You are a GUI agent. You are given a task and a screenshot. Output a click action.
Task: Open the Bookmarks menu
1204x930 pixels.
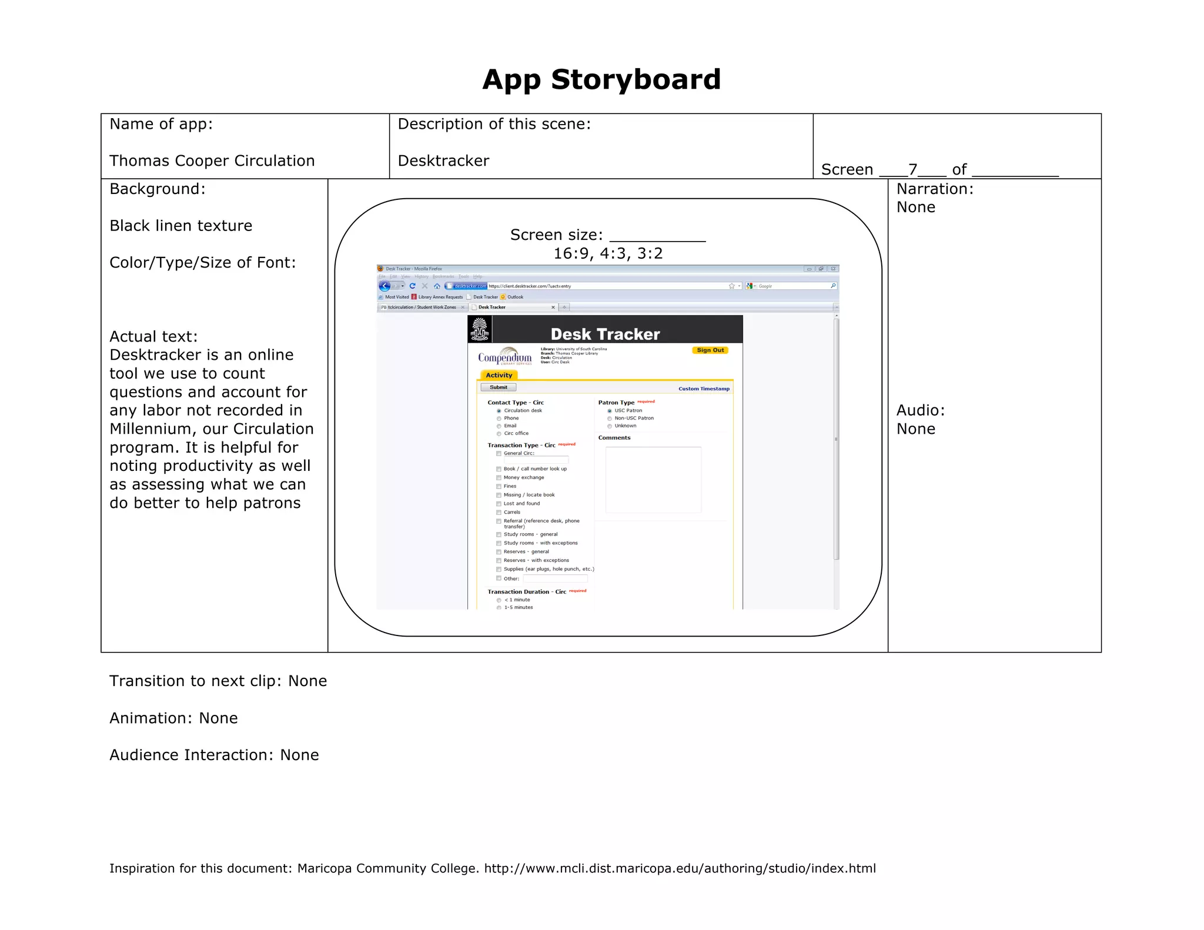point(443,277)
